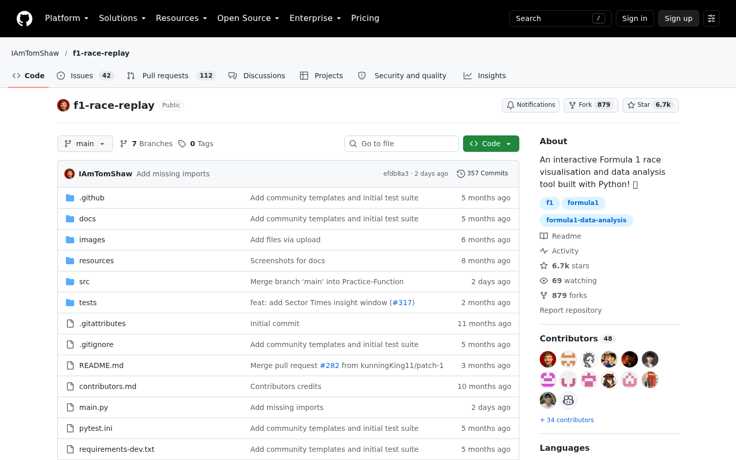This screenshot has width=736, height=460.
Task: Open the #317 pull request link
Action: tap(402, 303)
